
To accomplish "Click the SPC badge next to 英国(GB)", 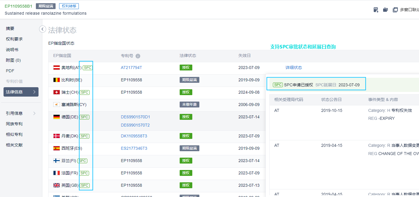I will point(85,186).
